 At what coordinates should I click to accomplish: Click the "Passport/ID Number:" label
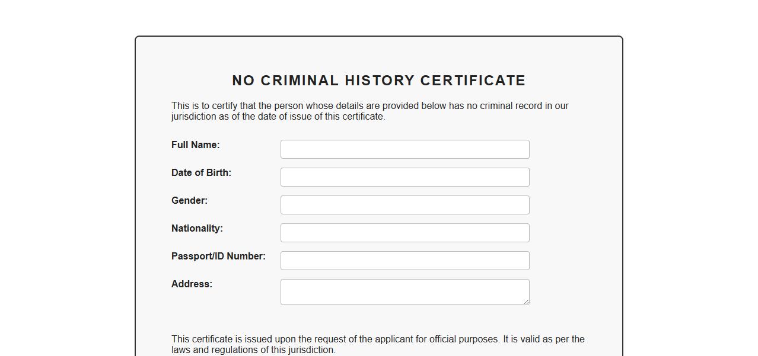point(218,256)
